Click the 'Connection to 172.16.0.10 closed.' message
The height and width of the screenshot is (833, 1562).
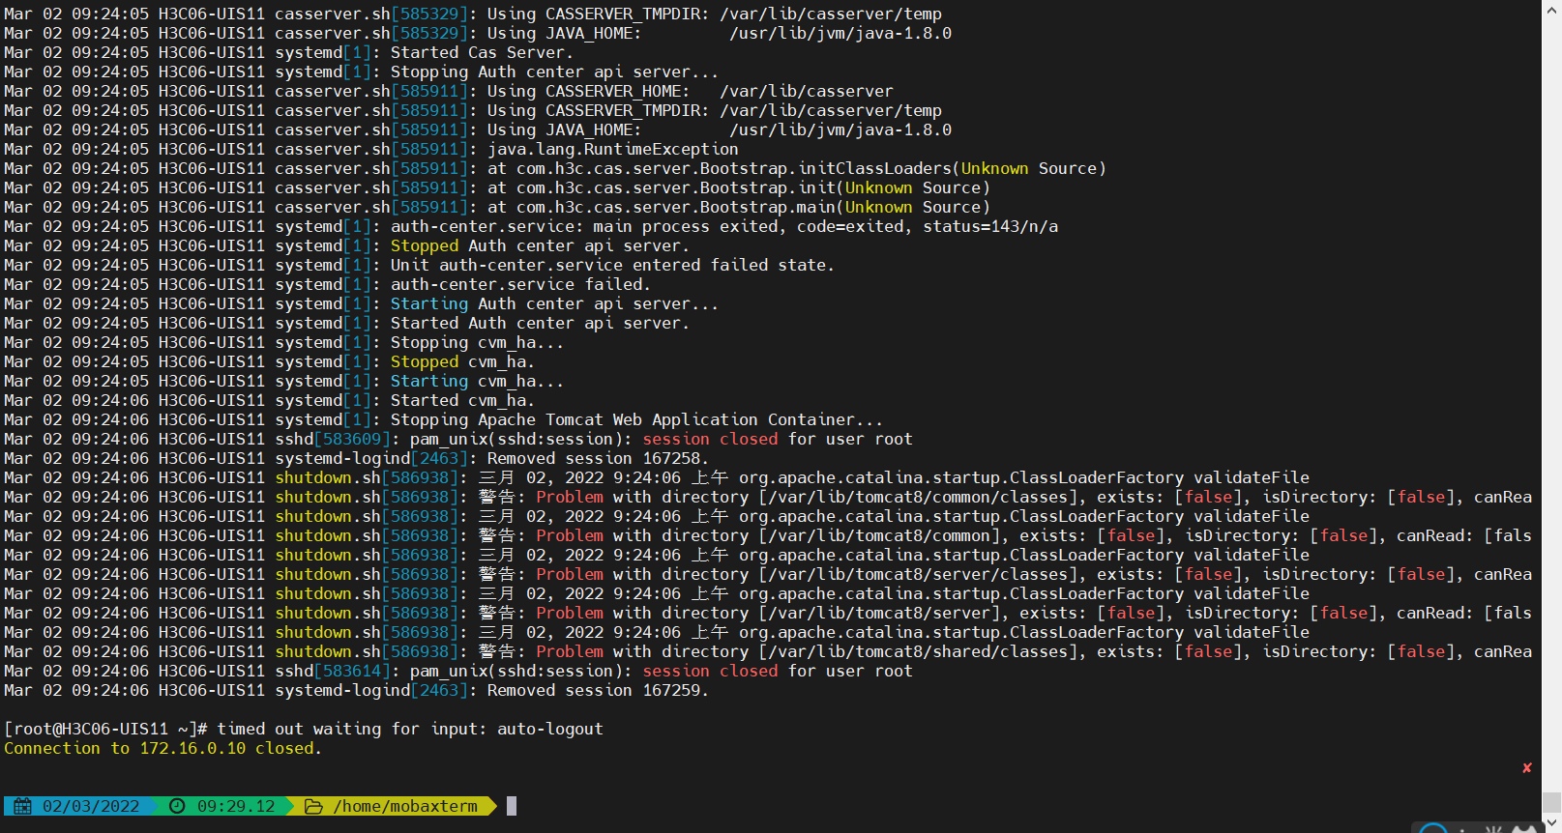coord(162,748)
